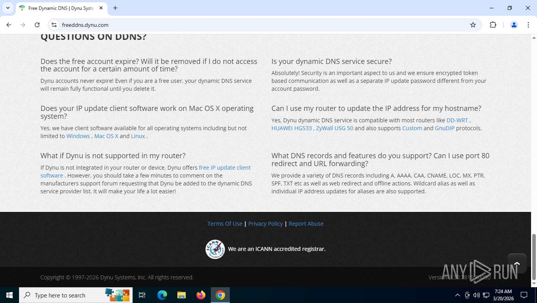Open the DD-WRT router link
The height and width of the screenshot is (303, 537).
point(457,120)
